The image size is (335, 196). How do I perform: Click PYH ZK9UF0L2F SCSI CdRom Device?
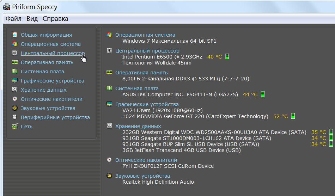click(168, 166)
